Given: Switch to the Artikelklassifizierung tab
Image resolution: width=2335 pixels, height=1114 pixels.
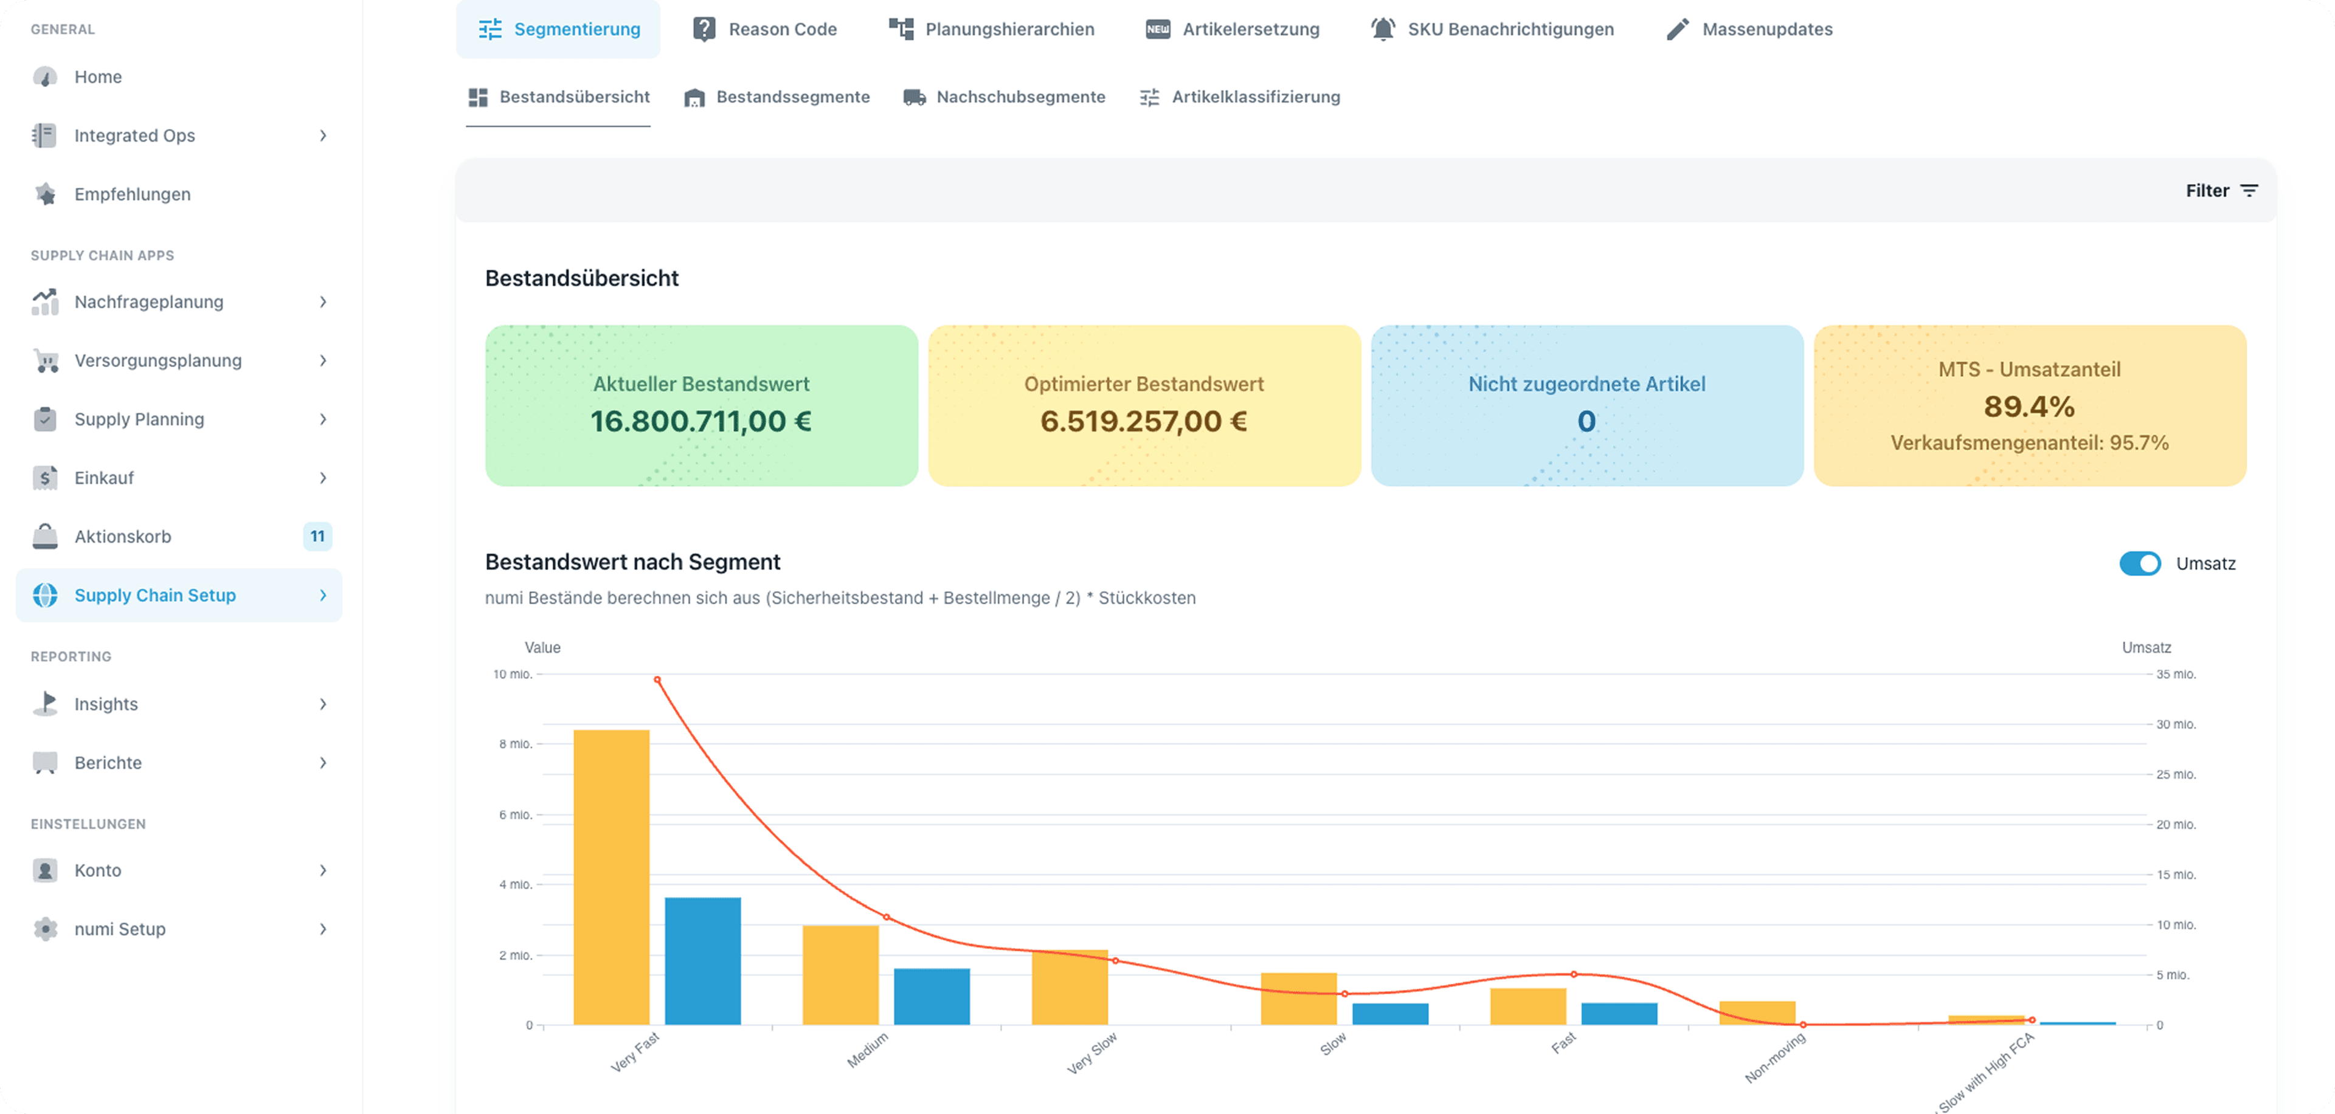Looking at the screenshot, I should [x=1256, y=97].
